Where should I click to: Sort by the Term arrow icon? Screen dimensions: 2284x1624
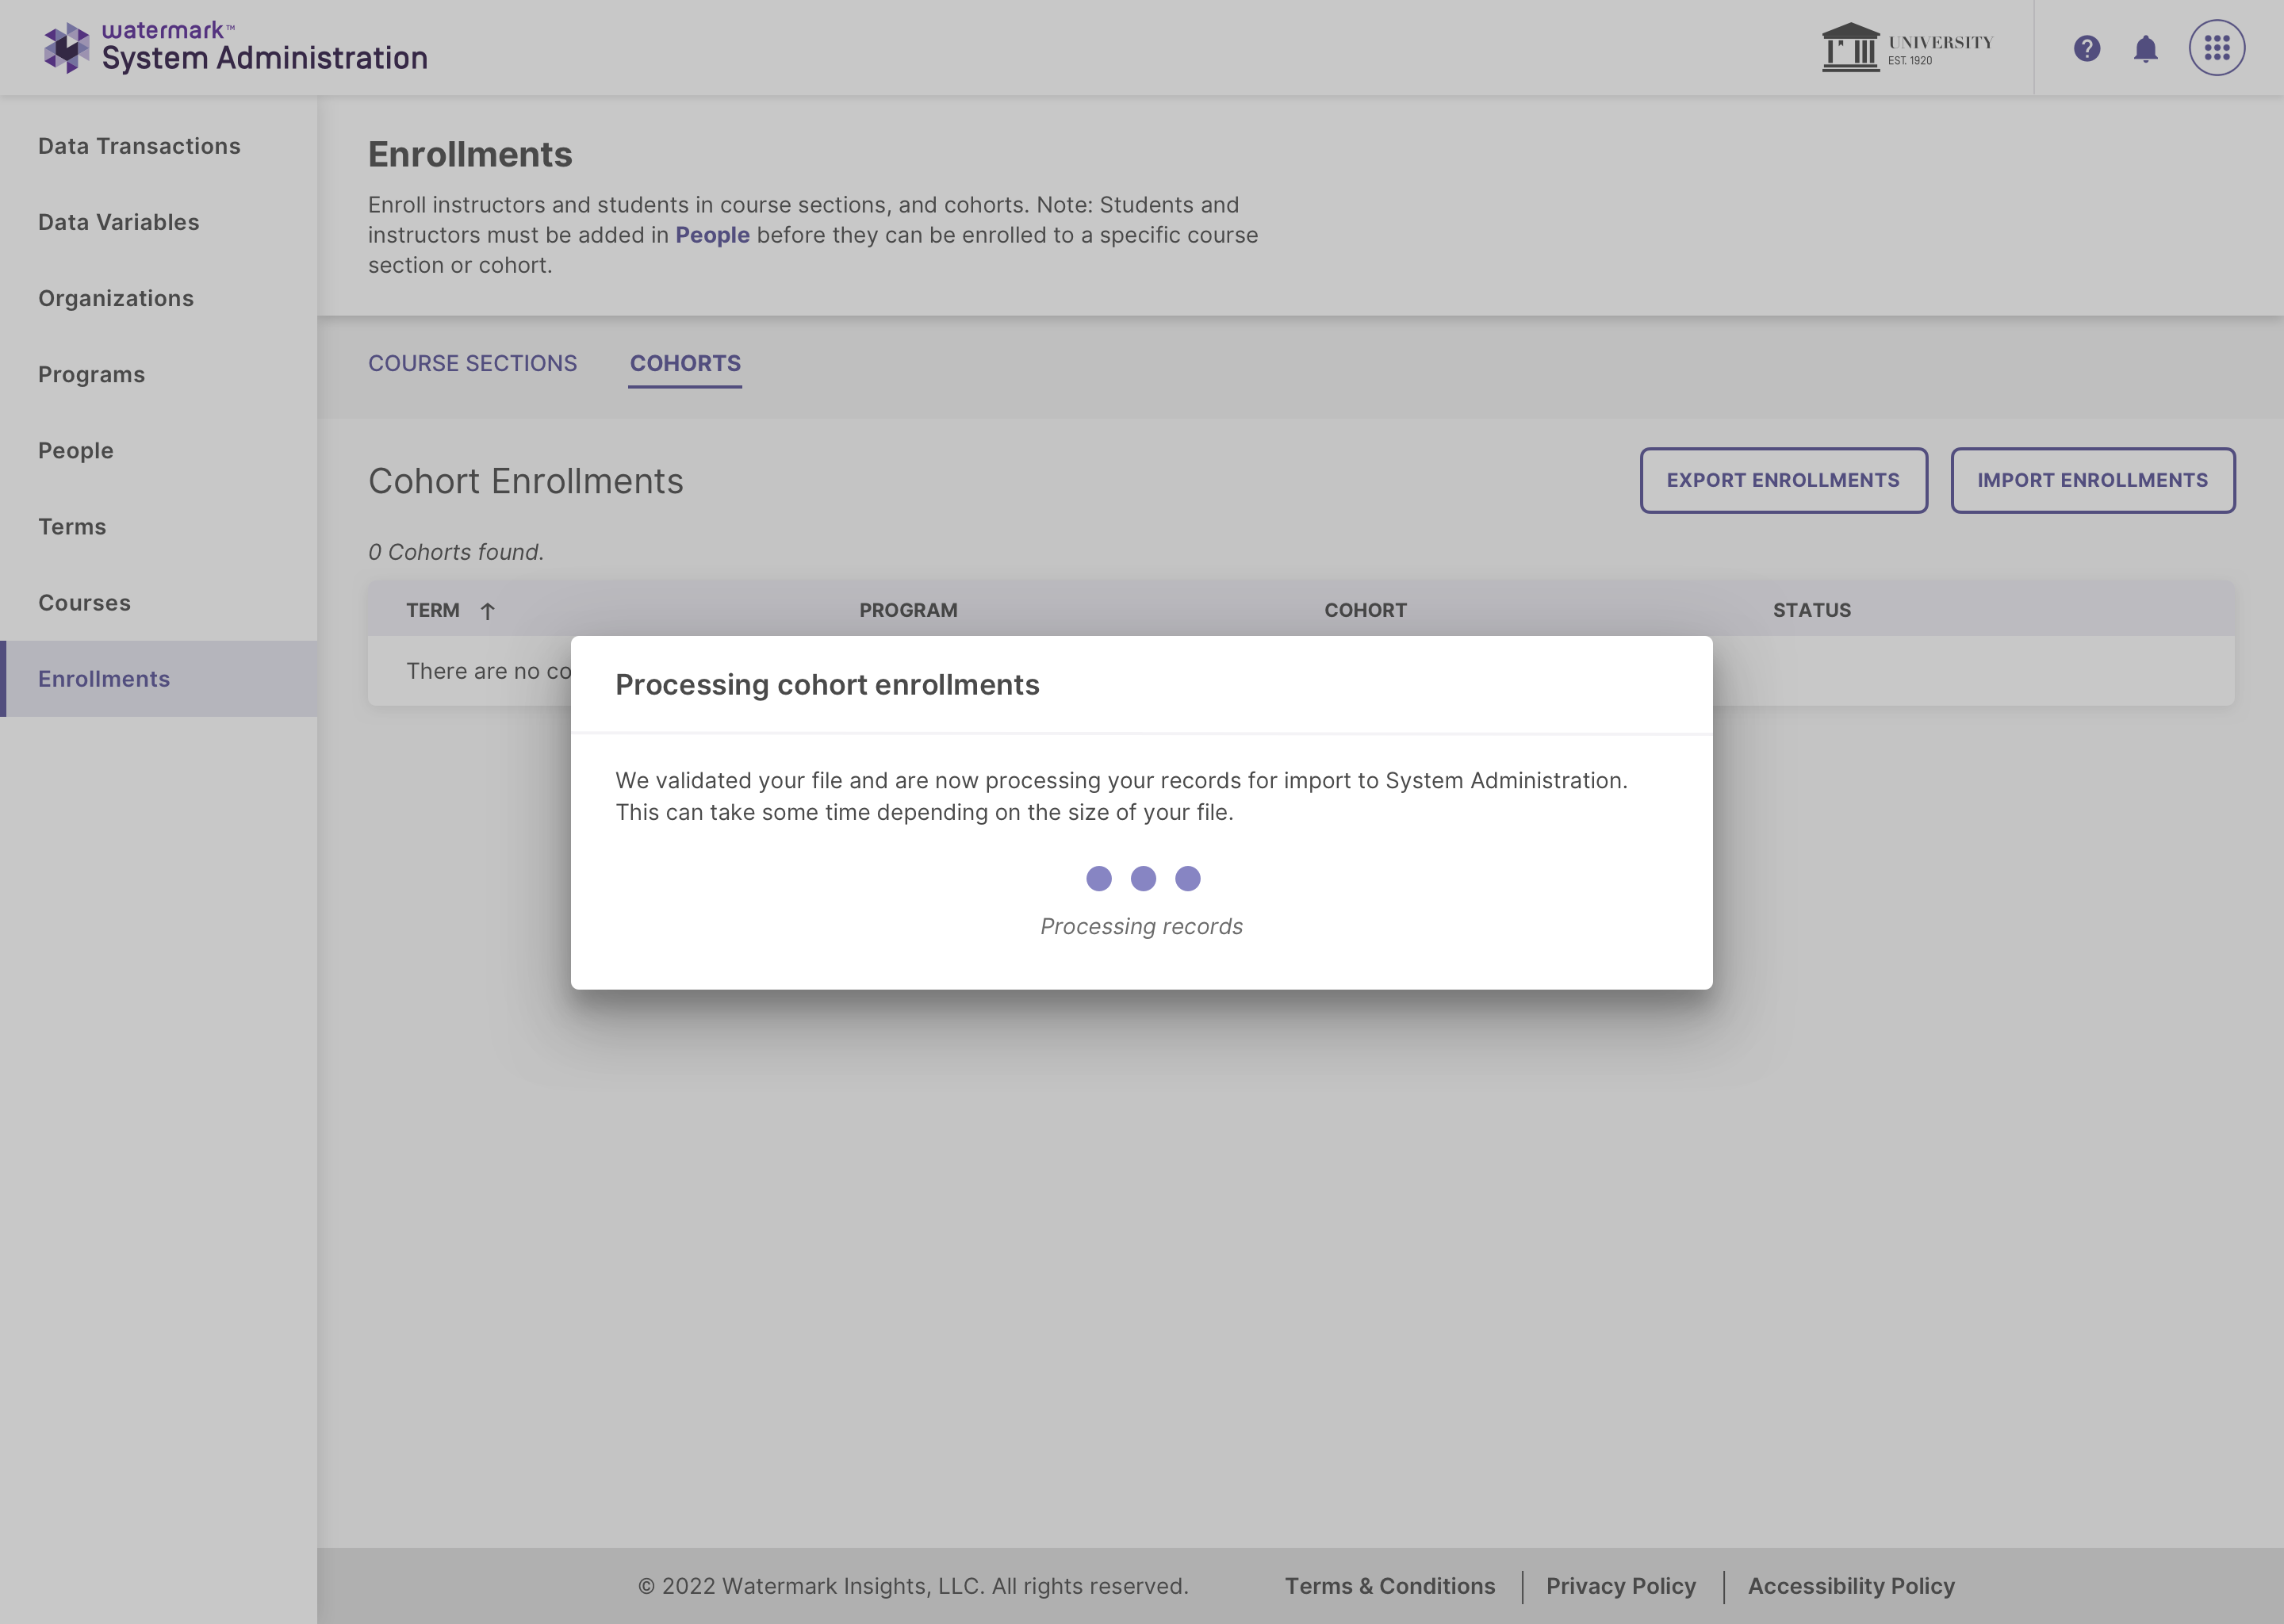click(487, 611)
